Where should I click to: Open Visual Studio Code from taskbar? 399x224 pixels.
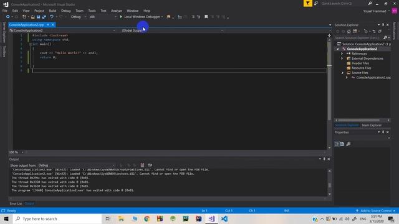(x=224, y=218)
